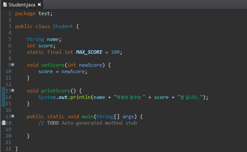The image size is (247, 152).
Task: Place the cursor on the "package test;" statement
Action: [x=34, y=14]
